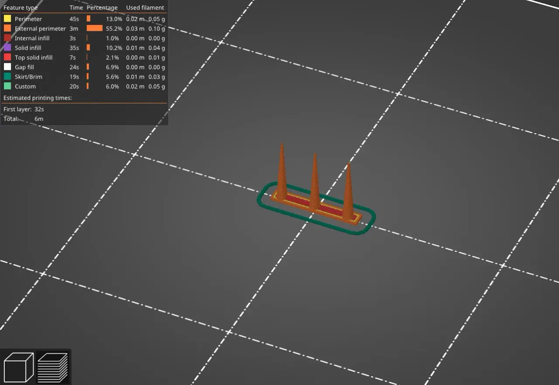Click the green Custom color swatch
This screenshot has height=385, width=559.
point(7,86)
